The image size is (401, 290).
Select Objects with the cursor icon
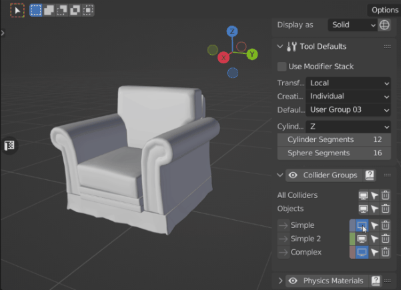[x=374, y=209]
